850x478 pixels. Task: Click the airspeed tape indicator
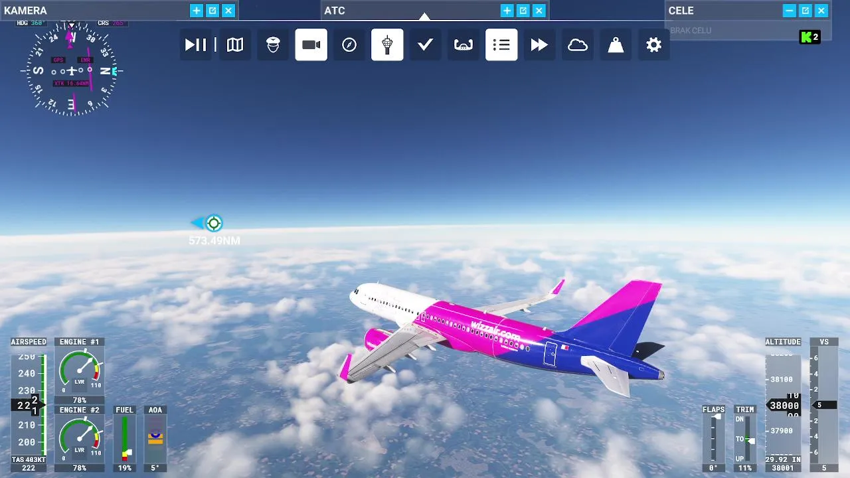[29, 404]
